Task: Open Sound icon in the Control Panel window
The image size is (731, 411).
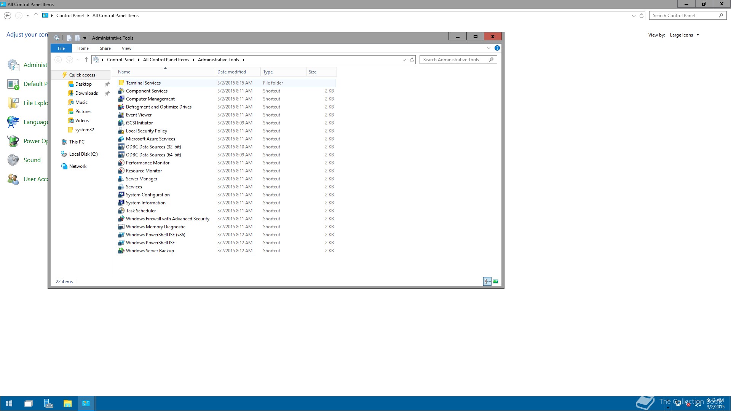Action: [x=13, y=160]
